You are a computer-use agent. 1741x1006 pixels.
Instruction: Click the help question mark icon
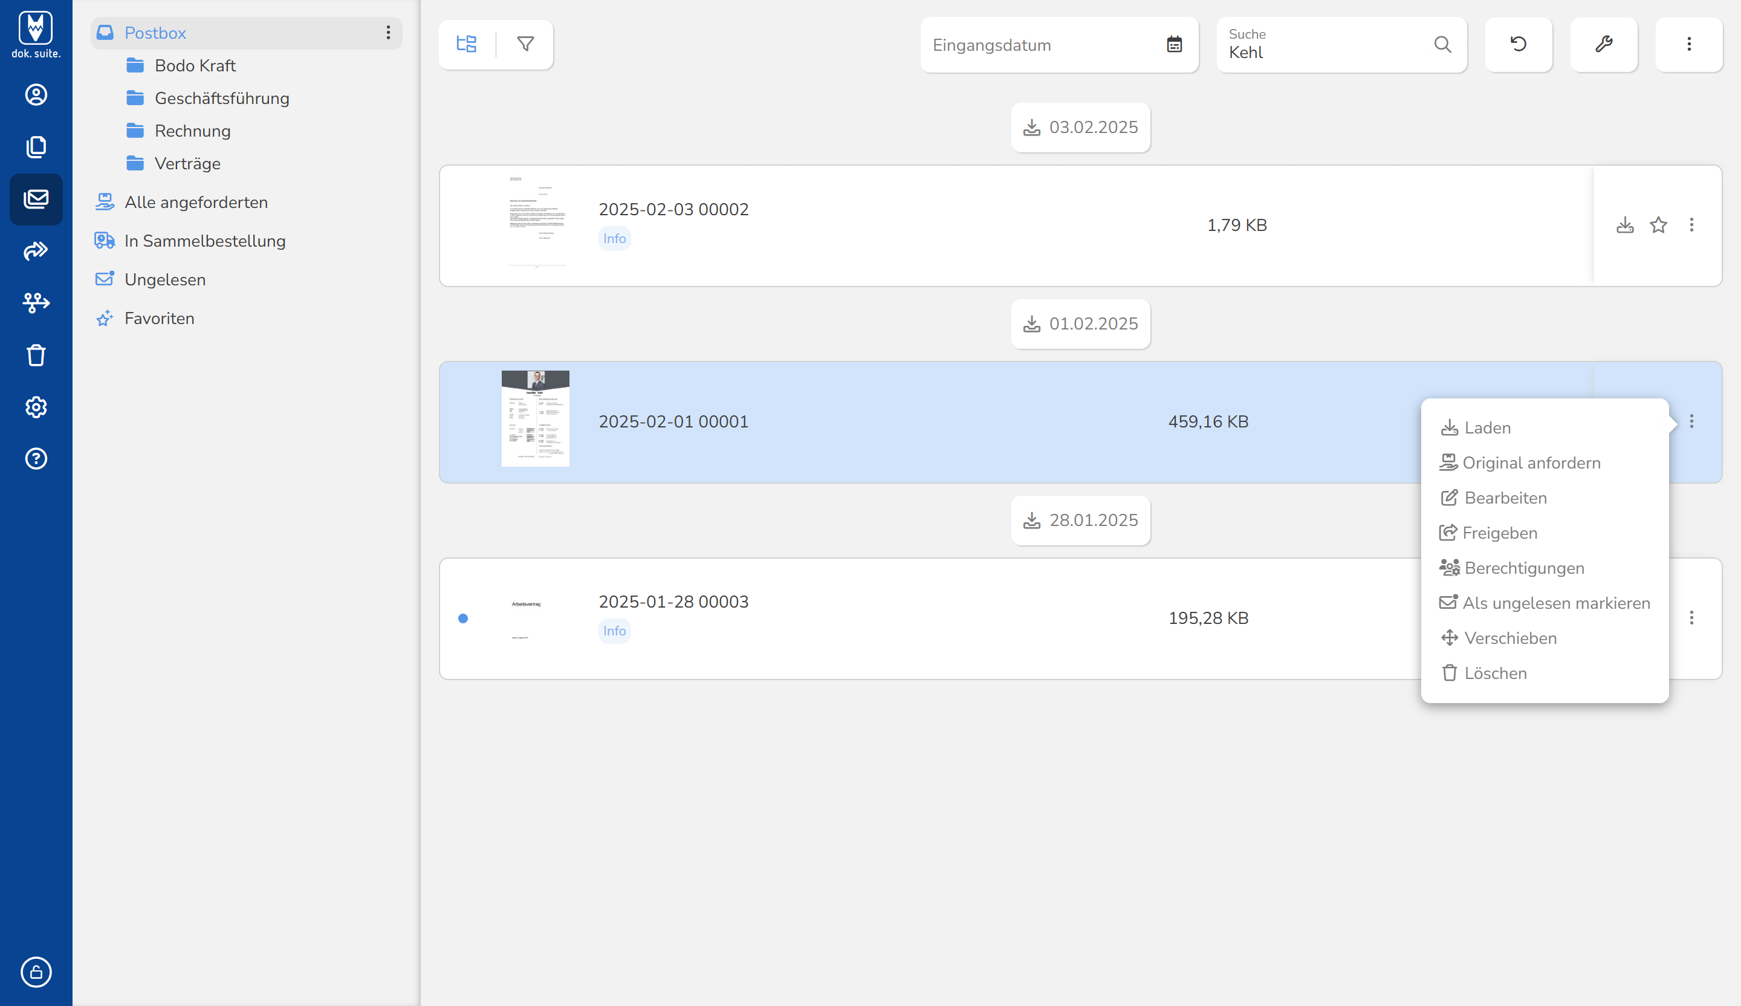[36, 458]
